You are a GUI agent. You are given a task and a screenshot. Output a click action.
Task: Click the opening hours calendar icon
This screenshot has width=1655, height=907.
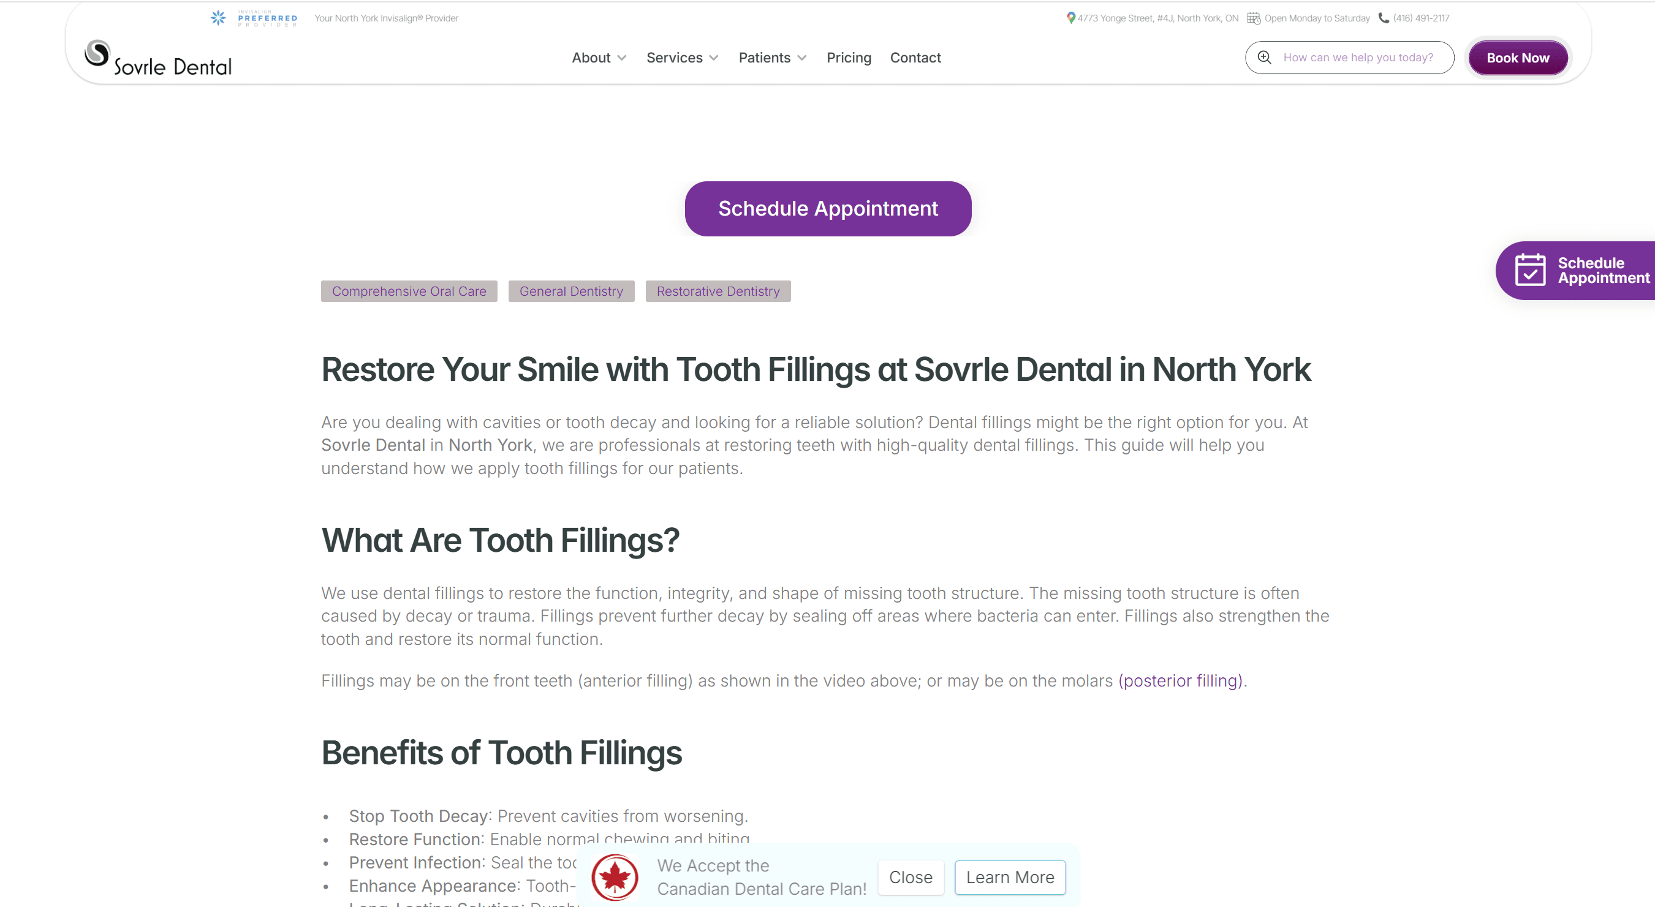[1254, 18]
